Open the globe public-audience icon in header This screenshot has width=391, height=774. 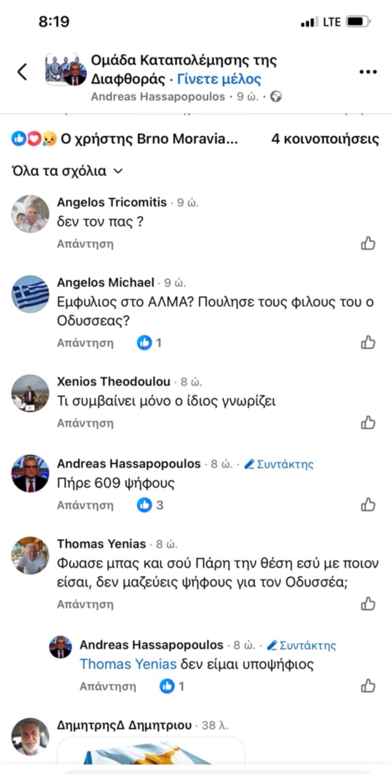[276, 97]
